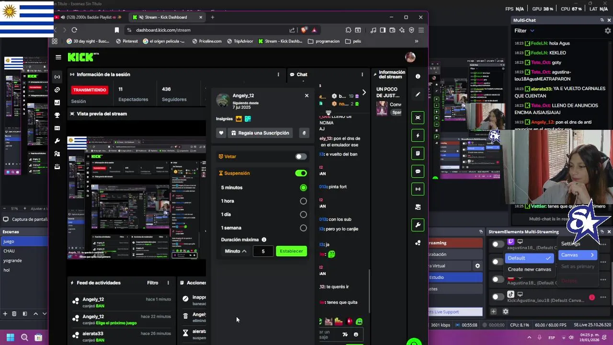Screen dimensions: 613x345
Task: Expand the bookmarks overflow chevron
Action: point(416,41)
